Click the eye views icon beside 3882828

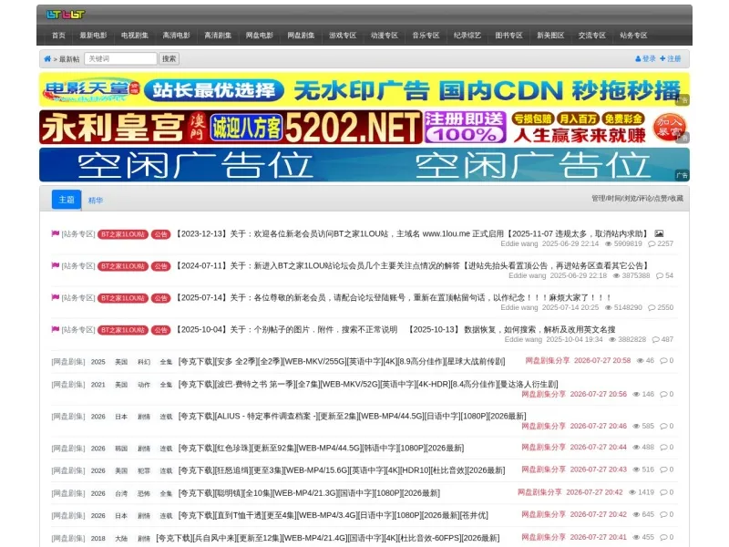click(x=612, y=339)
